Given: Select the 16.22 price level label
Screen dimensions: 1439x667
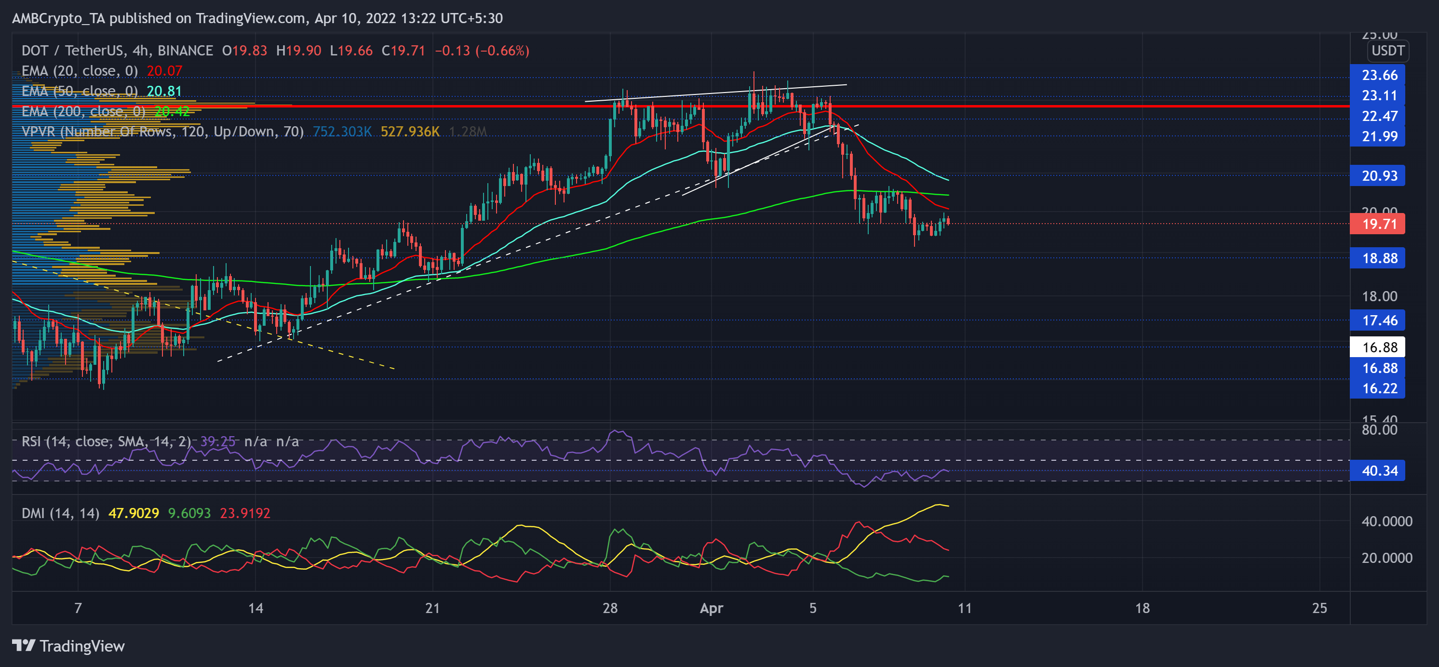Looking at the screenshot, I should 1377,388.
